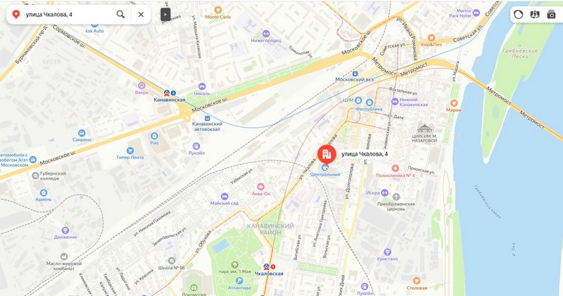
Task: Click the red building marker pin
Action: (x=327, y=154)
